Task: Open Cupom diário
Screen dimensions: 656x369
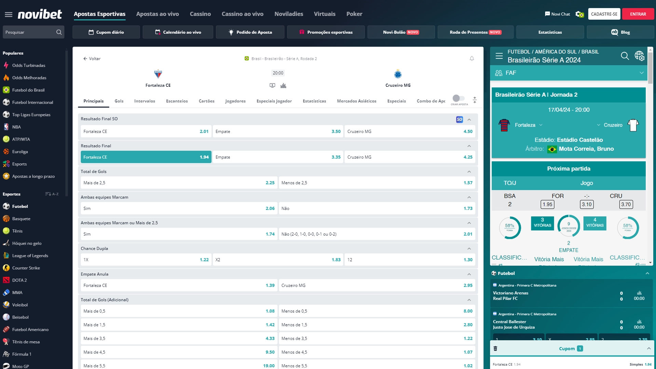Action: coord(106,32)
